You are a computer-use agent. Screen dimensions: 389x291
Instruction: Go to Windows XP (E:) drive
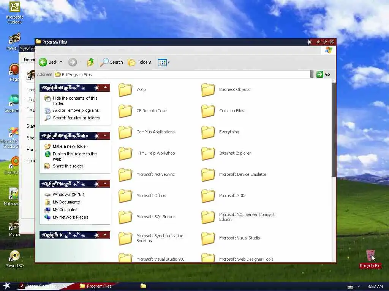68,194
